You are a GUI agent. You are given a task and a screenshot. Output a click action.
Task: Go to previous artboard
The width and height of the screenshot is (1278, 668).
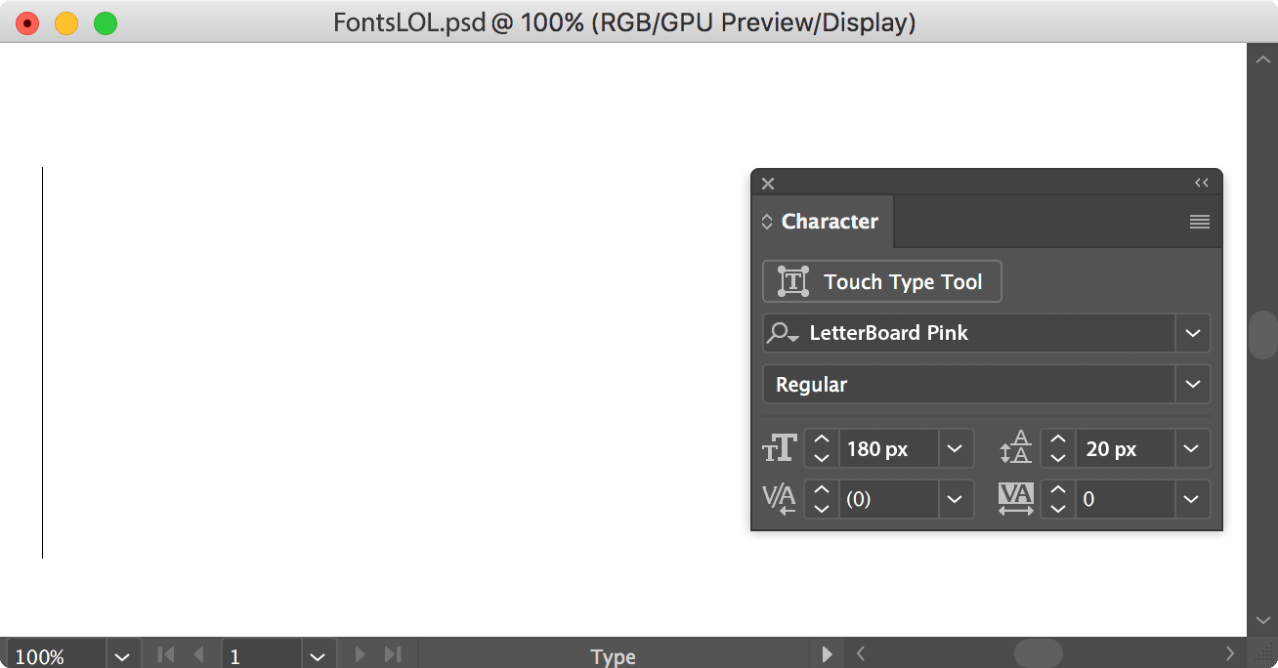(198, 654)
